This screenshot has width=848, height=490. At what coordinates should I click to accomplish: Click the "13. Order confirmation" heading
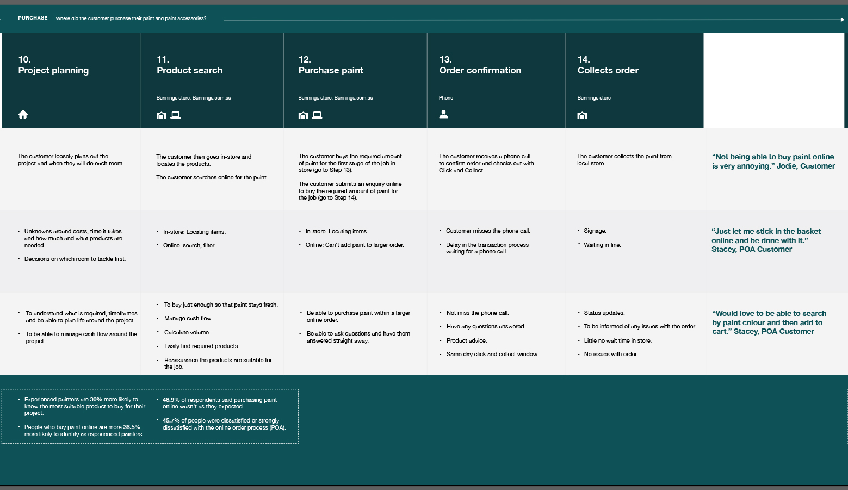[x=480, y=65]
